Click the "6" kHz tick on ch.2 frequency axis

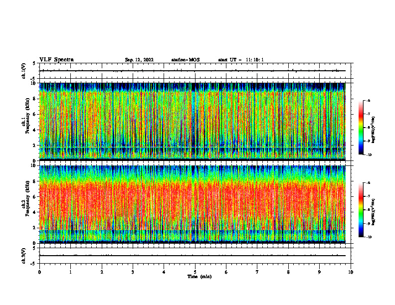coord(34,197)
